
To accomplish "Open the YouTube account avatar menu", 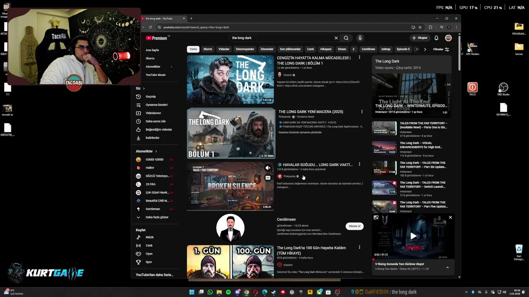I will point(448,38).
